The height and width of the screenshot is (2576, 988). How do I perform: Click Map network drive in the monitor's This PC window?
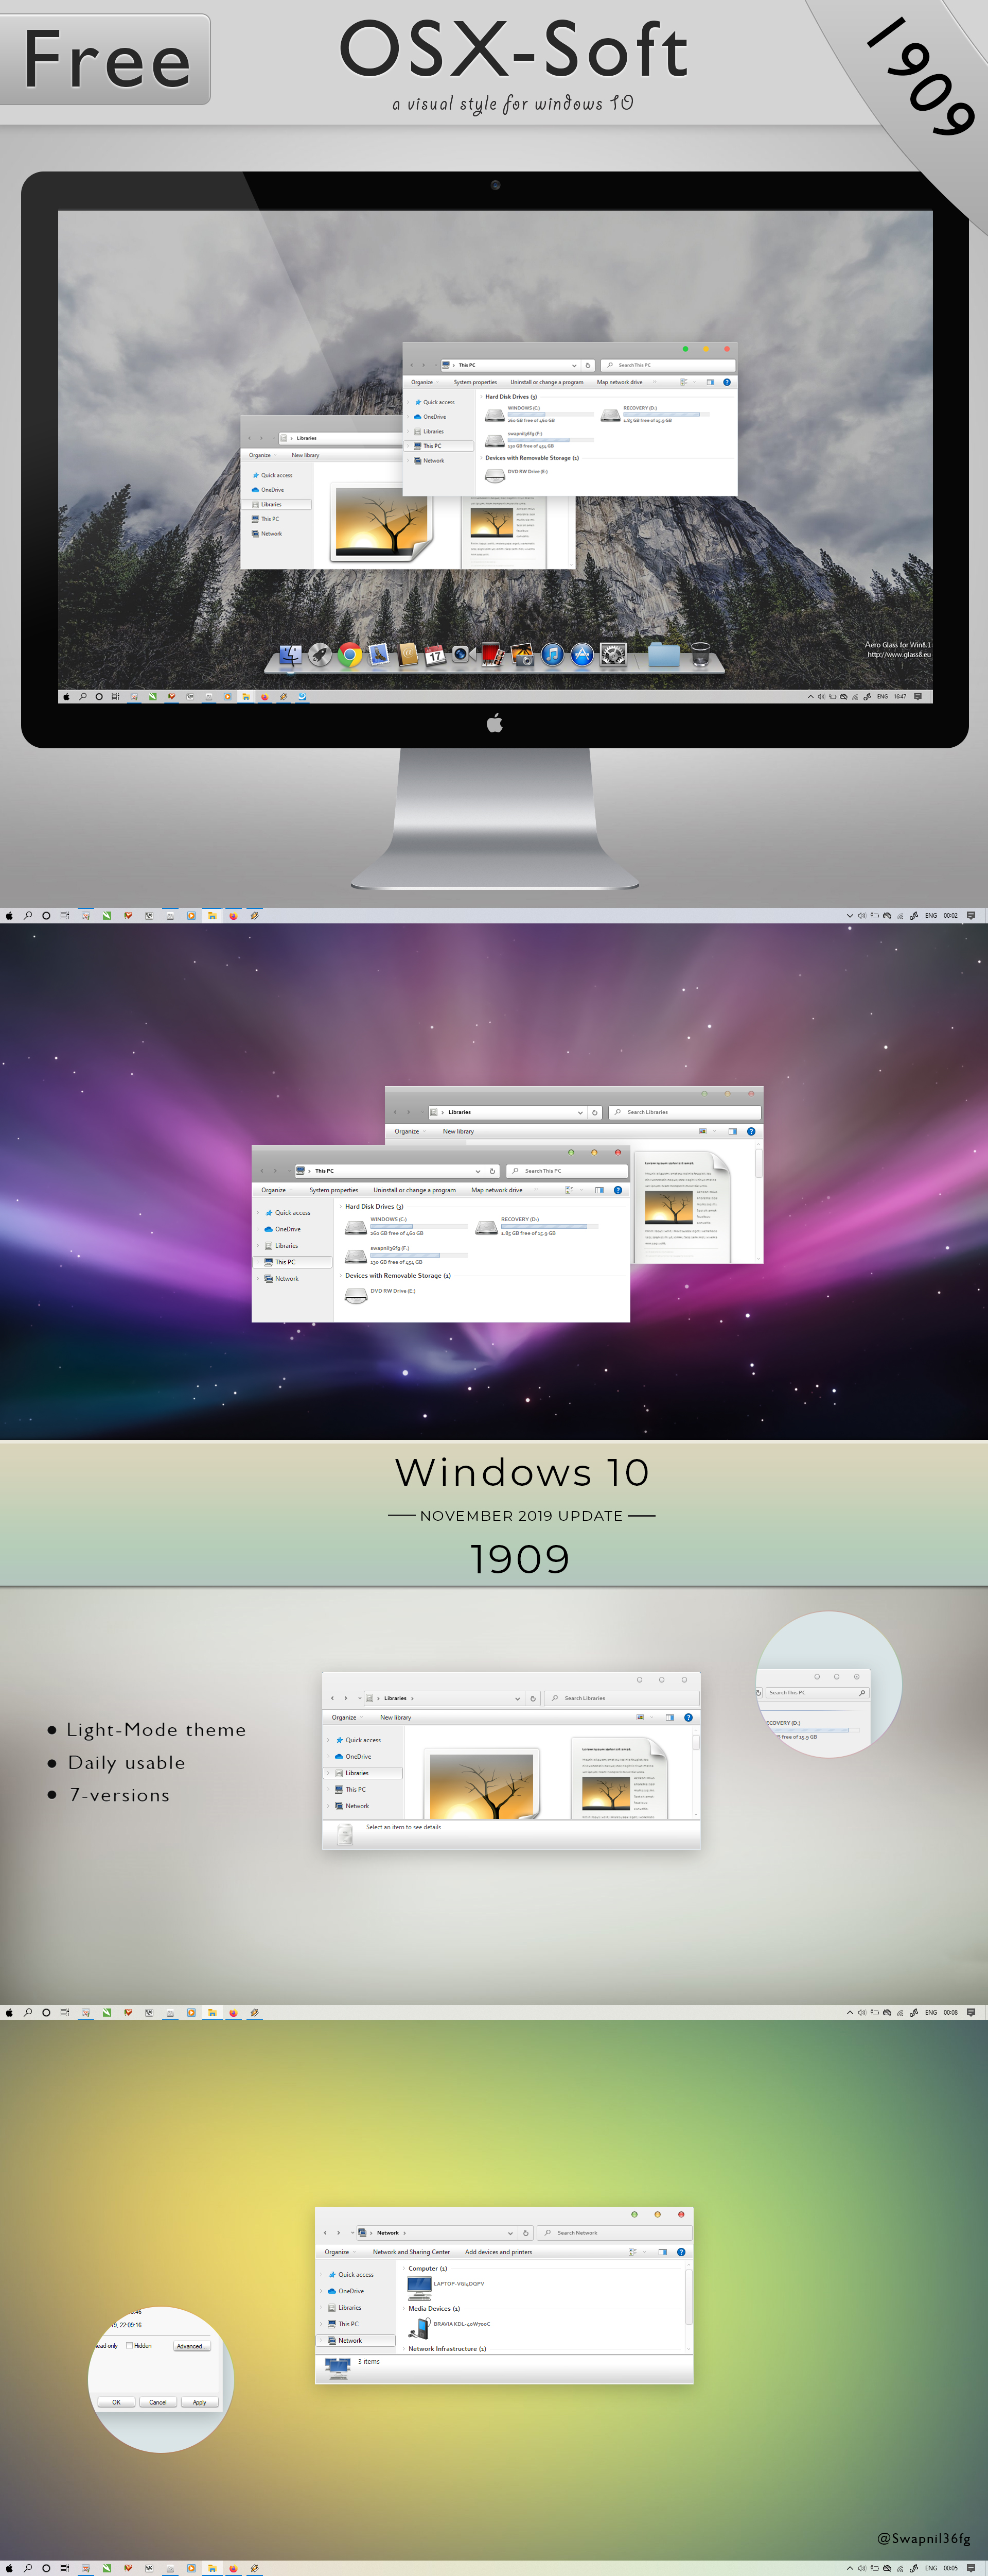tap(620, 382)
